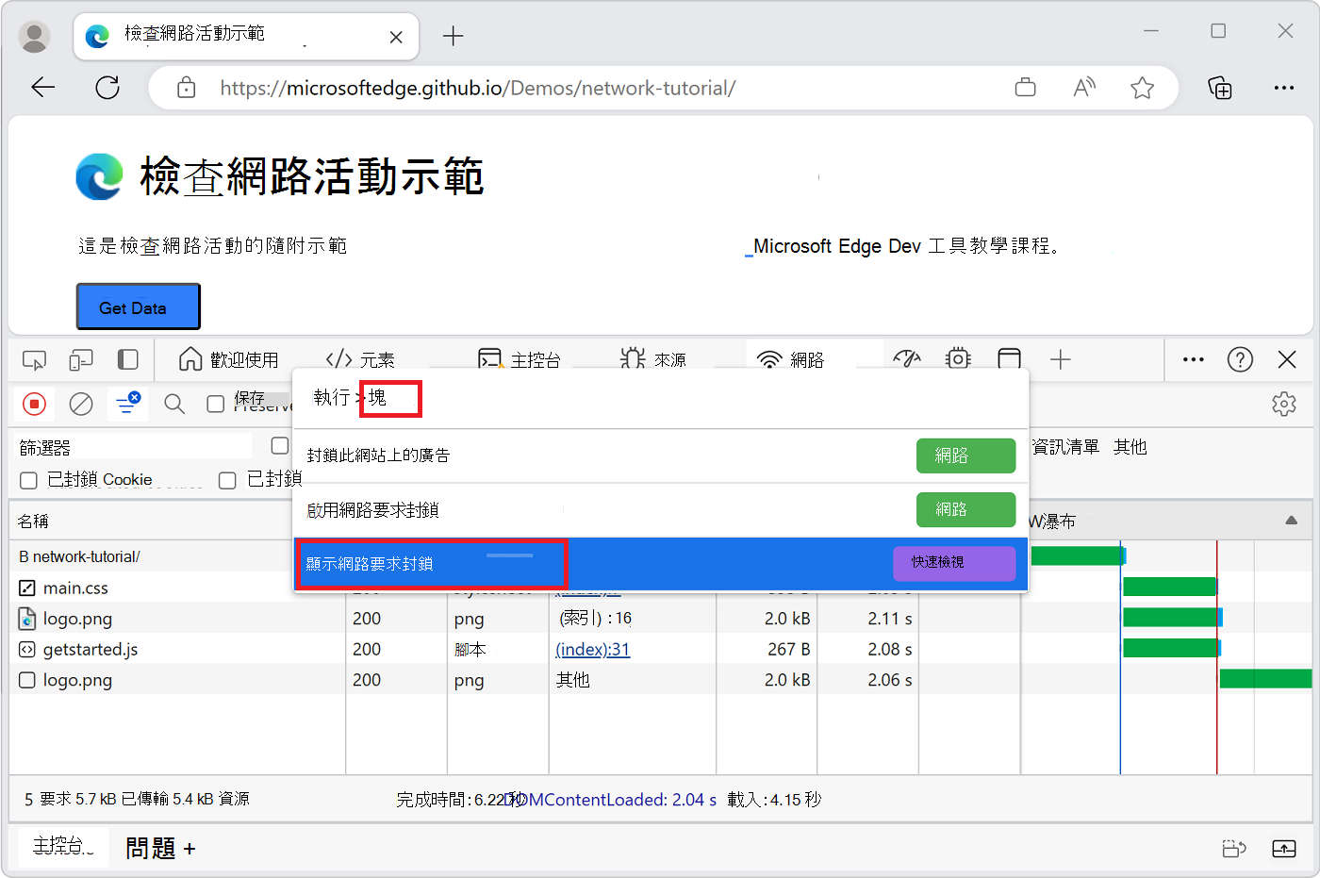Toggle the network filter icon

127,404
